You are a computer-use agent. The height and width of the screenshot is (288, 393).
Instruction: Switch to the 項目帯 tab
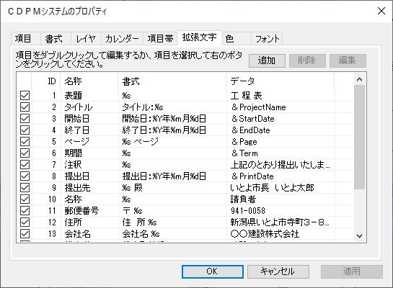[x=160, y=39]
